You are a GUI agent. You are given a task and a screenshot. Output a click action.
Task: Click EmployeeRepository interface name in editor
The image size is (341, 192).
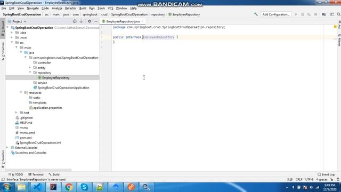159,37
